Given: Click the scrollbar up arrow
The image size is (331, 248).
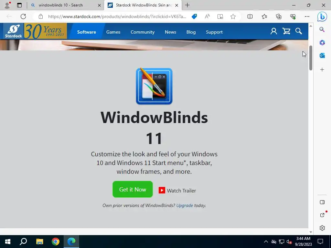Looking at the screenshot, I should [311, 26].
